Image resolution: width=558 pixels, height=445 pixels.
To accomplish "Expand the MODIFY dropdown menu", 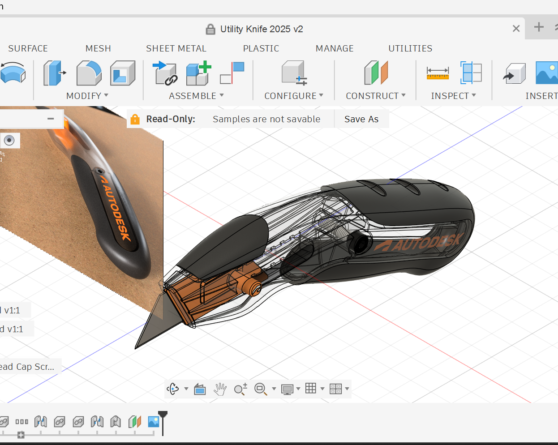I will coord(87,96).
